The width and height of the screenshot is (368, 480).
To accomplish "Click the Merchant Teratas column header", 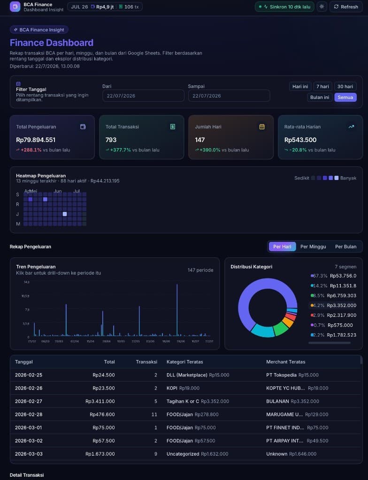I will coord(285,362).
